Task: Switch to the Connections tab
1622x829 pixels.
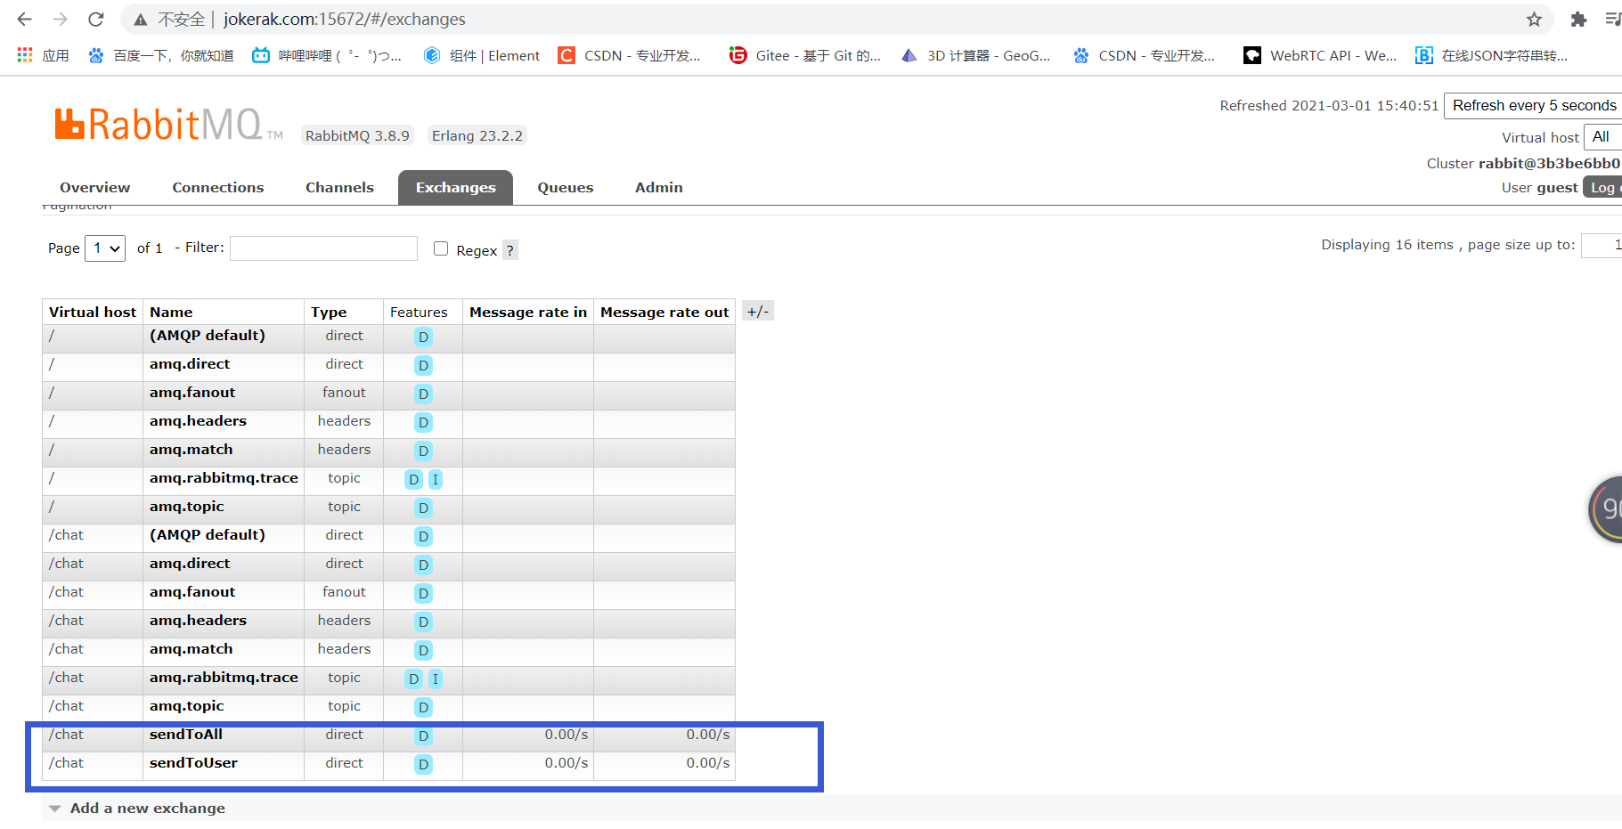Action: pos(218,187)
